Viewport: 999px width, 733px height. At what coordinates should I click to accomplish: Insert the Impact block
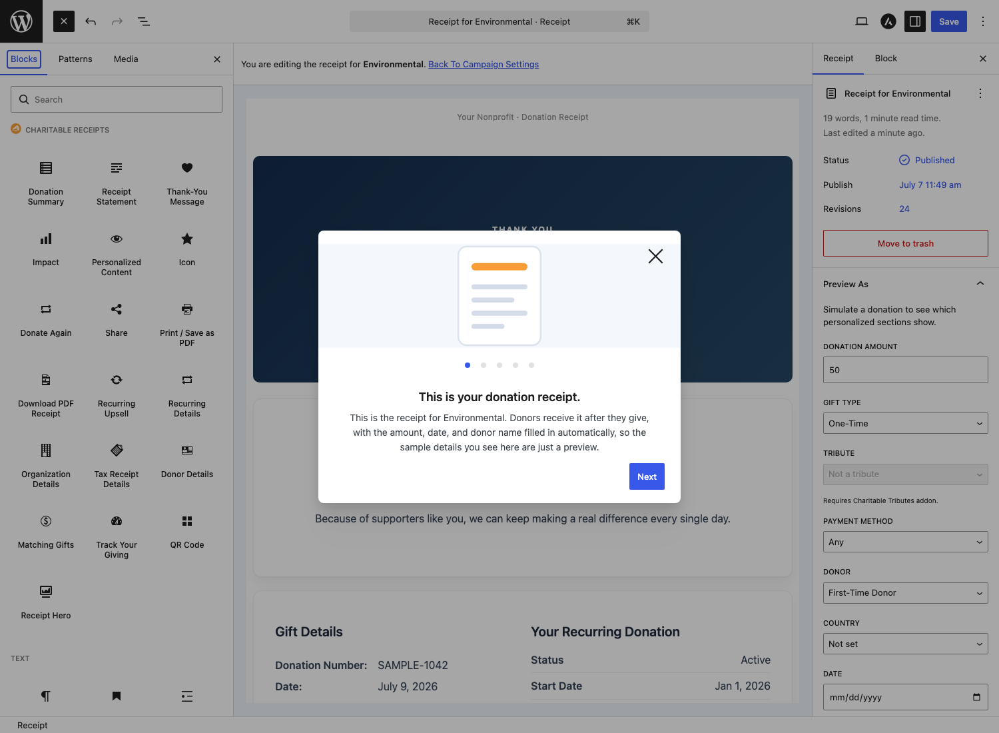click(x=46, y=250)
